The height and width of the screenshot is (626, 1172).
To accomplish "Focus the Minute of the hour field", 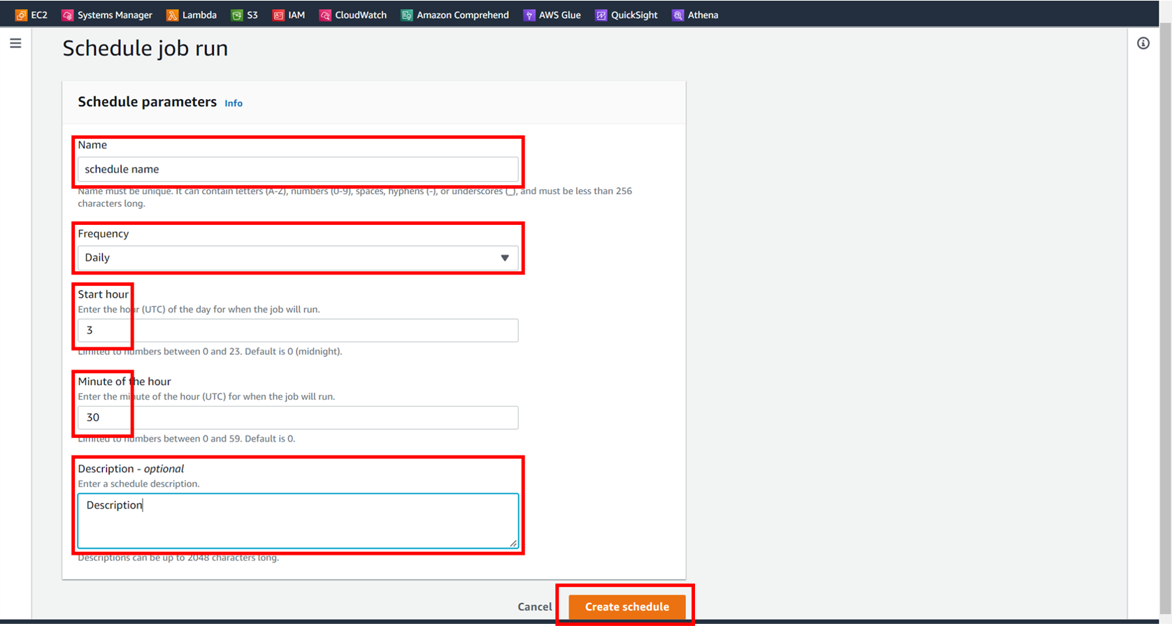I will (298, 418).
